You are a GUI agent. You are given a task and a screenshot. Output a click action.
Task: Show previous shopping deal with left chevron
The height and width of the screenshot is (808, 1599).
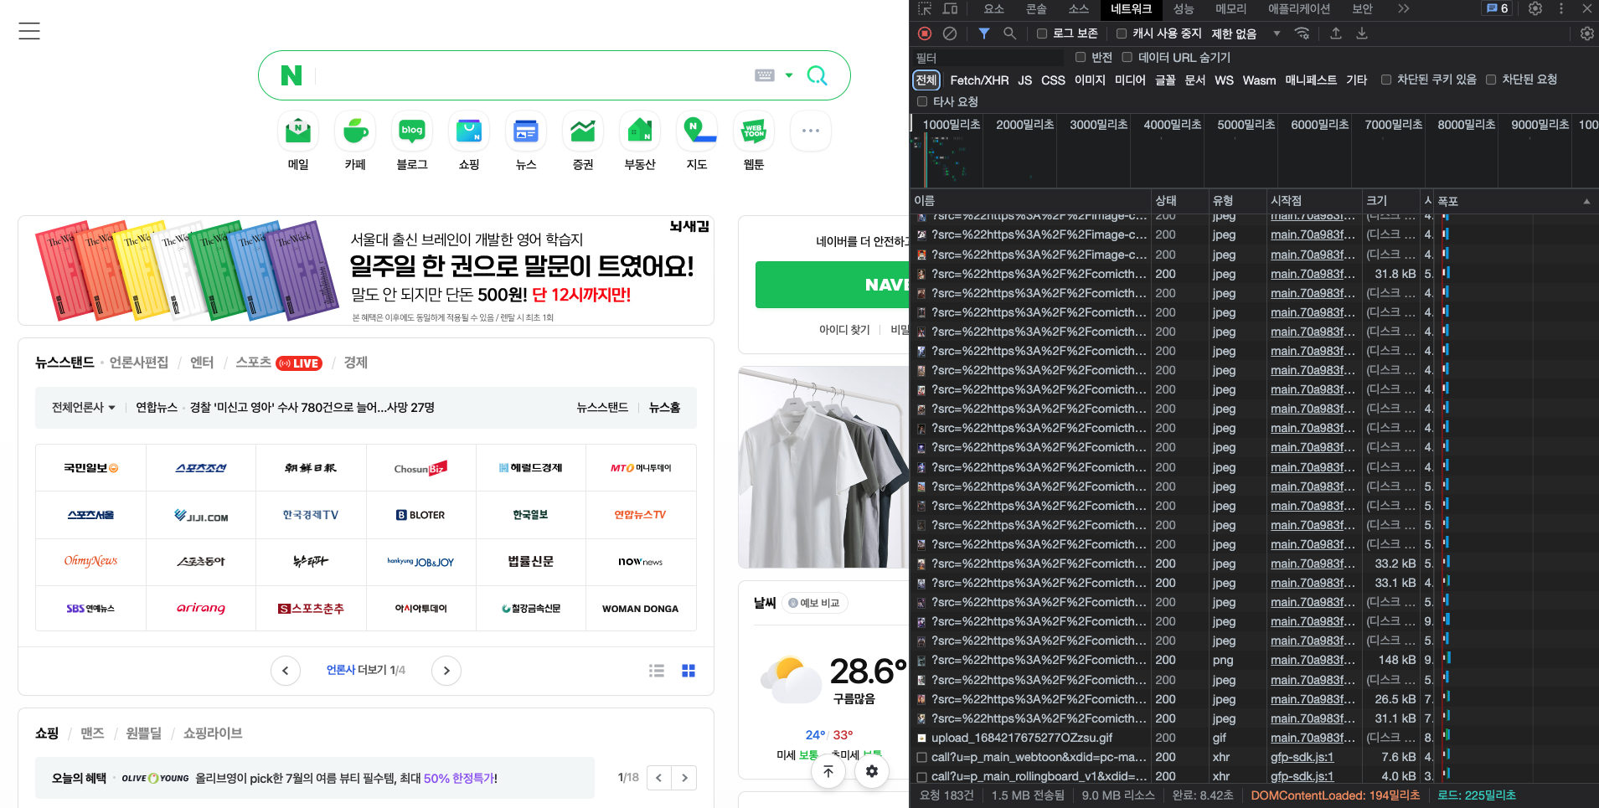[659, 778]
